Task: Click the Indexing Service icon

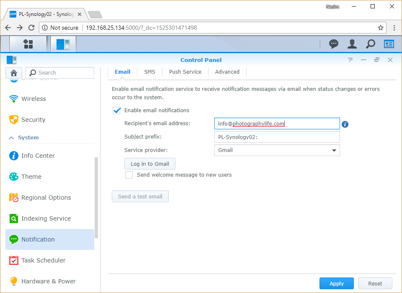Action: coord(13,218)
